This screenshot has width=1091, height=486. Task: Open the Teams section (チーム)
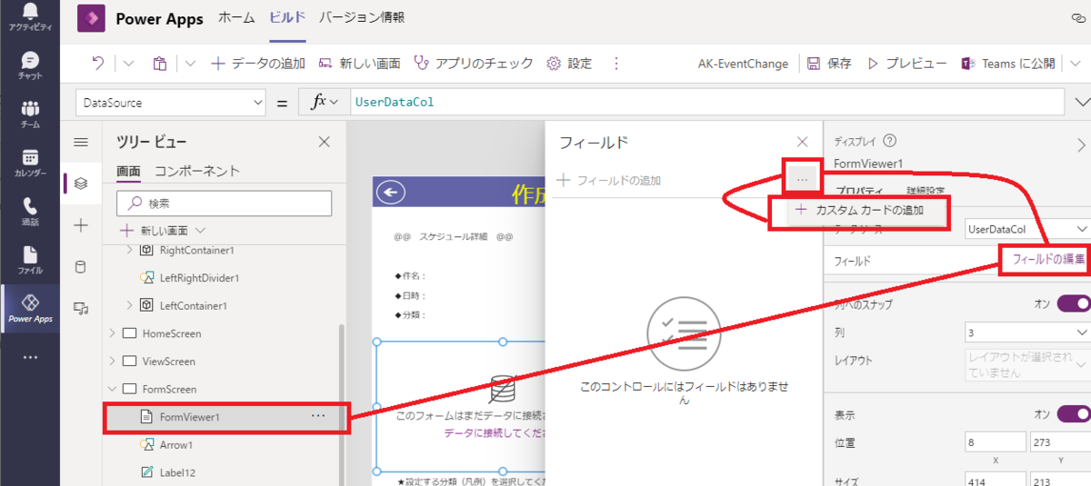30,114
